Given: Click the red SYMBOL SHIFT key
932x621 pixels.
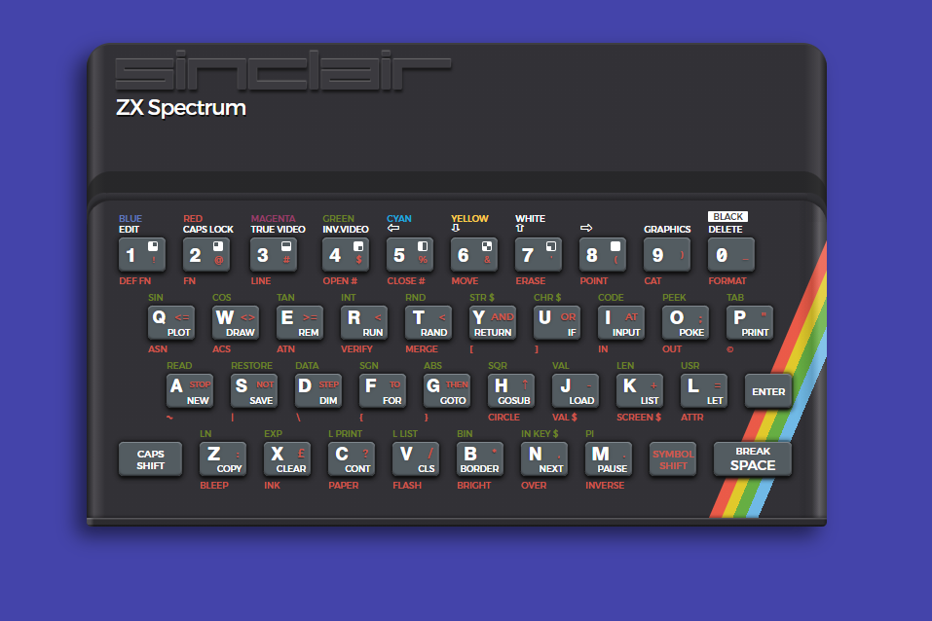Looking at the screenshot, I should 672,459.
